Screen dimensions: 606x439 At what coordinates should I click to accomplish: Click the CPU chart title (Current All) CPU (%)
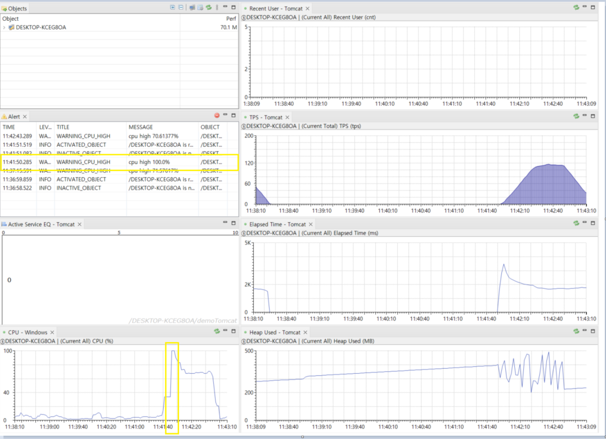[87, 341]
